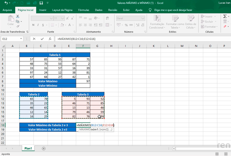Click the Plan1 sheet tab

28,148
